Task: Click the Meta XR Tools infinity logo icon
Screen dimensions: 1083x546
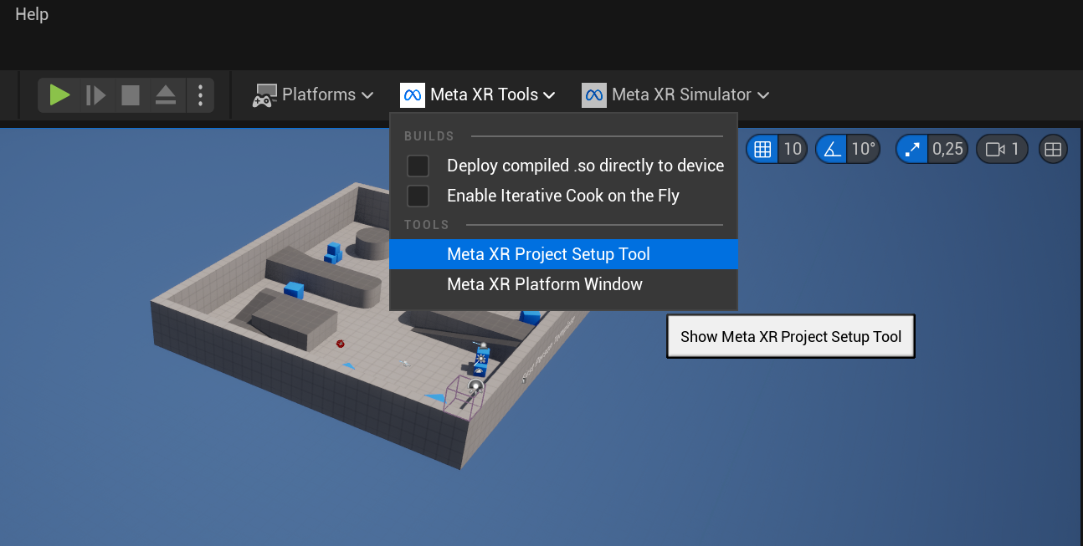Action: [412, 94]
